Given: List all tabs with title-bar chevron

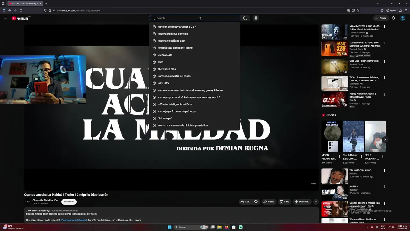Looking at the screenshot, I should [378, 4].
